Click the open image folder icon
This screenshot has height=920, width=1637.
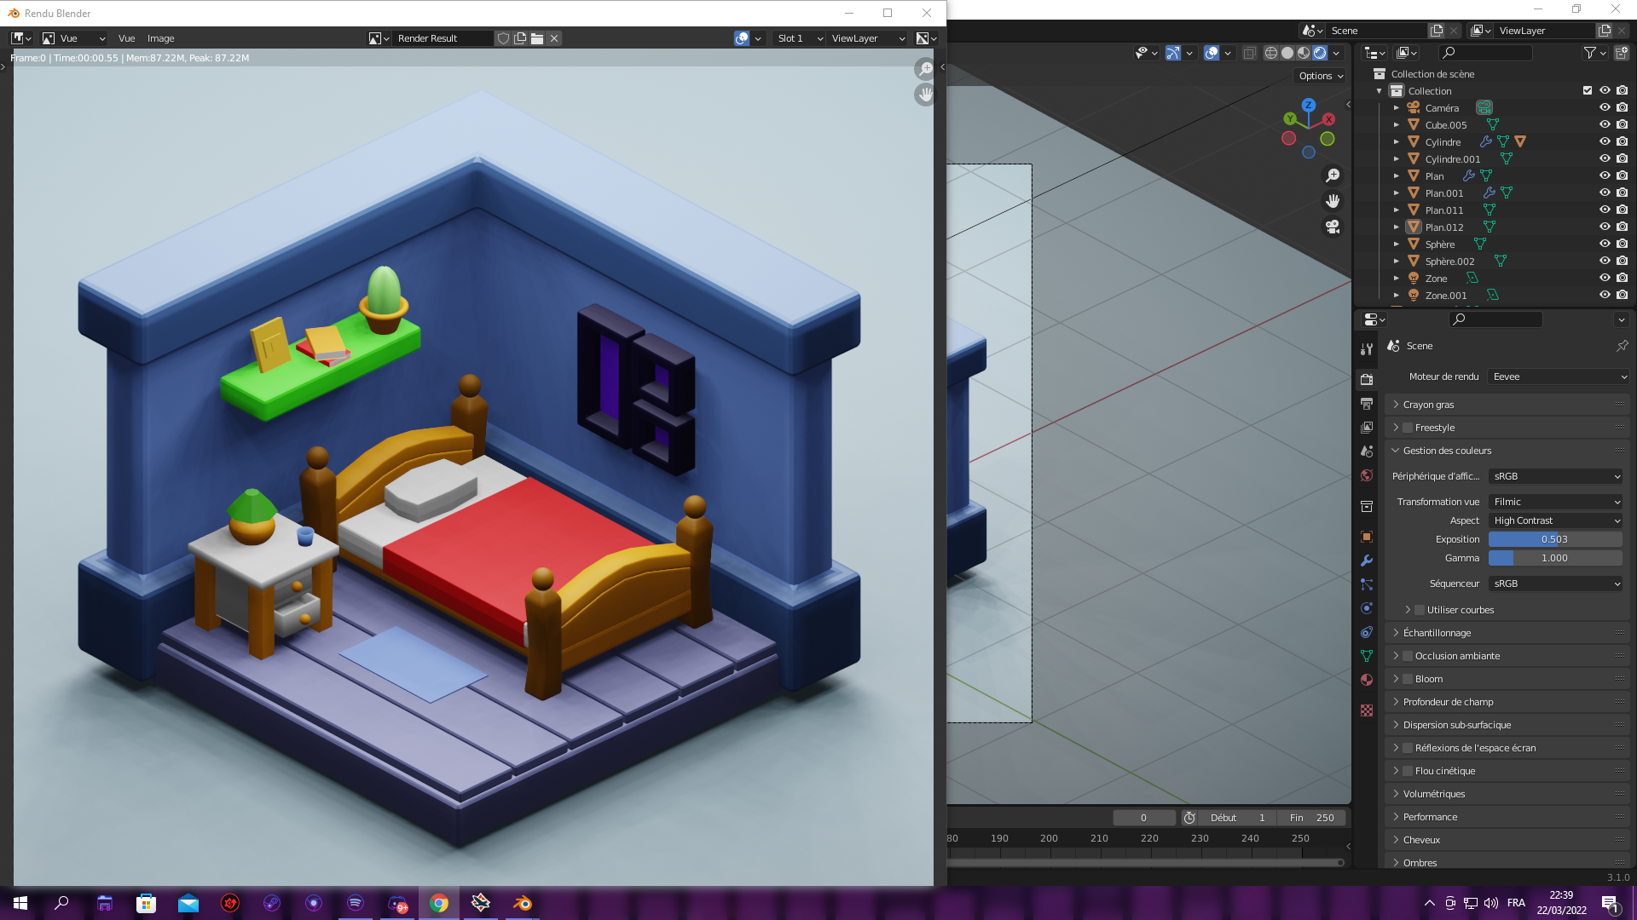click(537, 38)
